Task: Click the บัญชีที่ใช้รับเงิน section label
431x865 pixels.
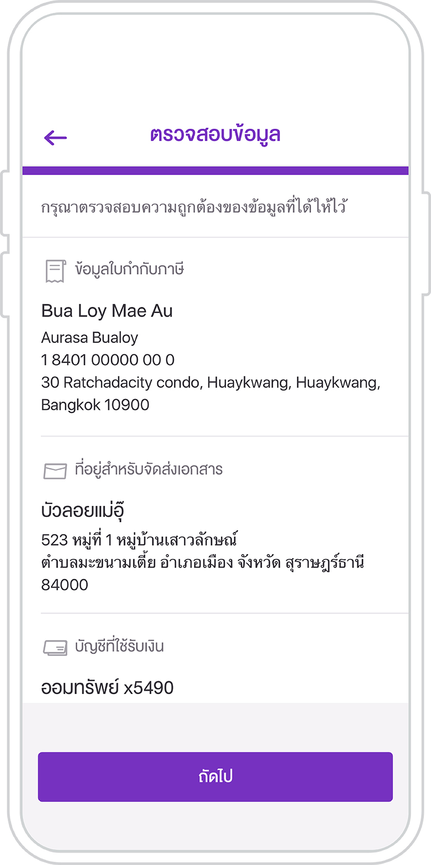Action: 119,646
